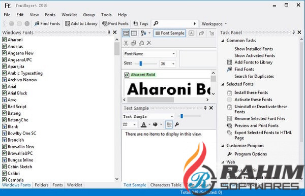Screen dimensions: 305x196
Task: Open Text Sample settings wrench icon
Action: [177, 124]
